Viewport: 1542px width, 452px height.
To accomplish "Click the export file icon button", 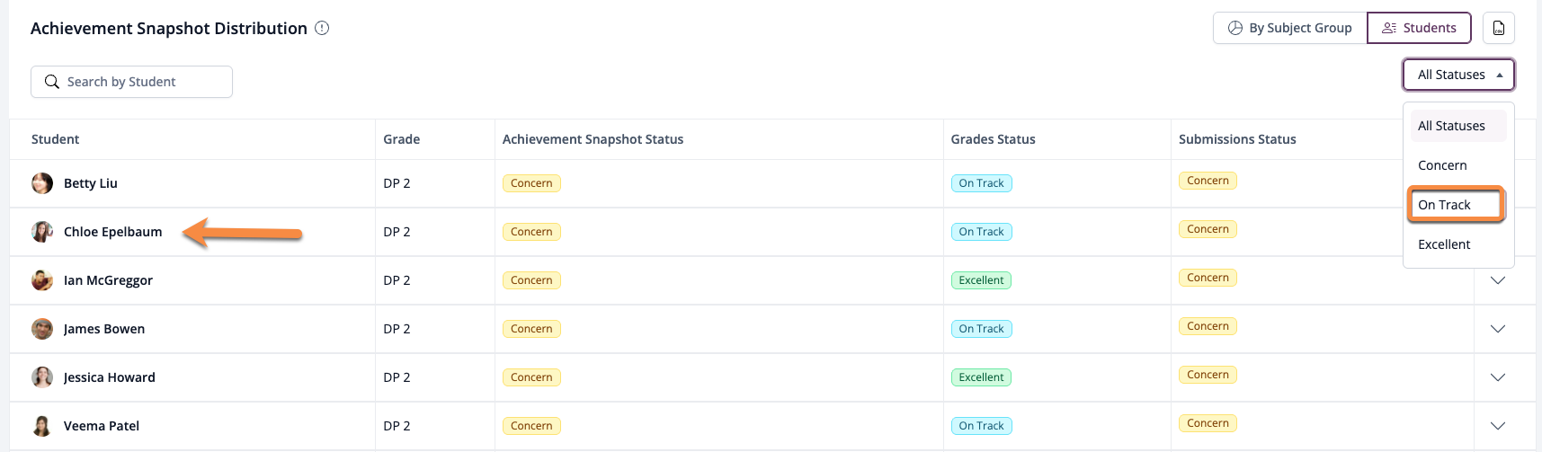I will (x=1498, y=28).
